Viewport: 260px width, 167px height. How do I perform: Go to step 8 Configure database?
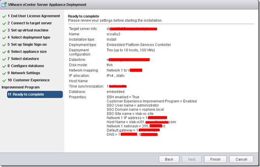tap(26, 66)
